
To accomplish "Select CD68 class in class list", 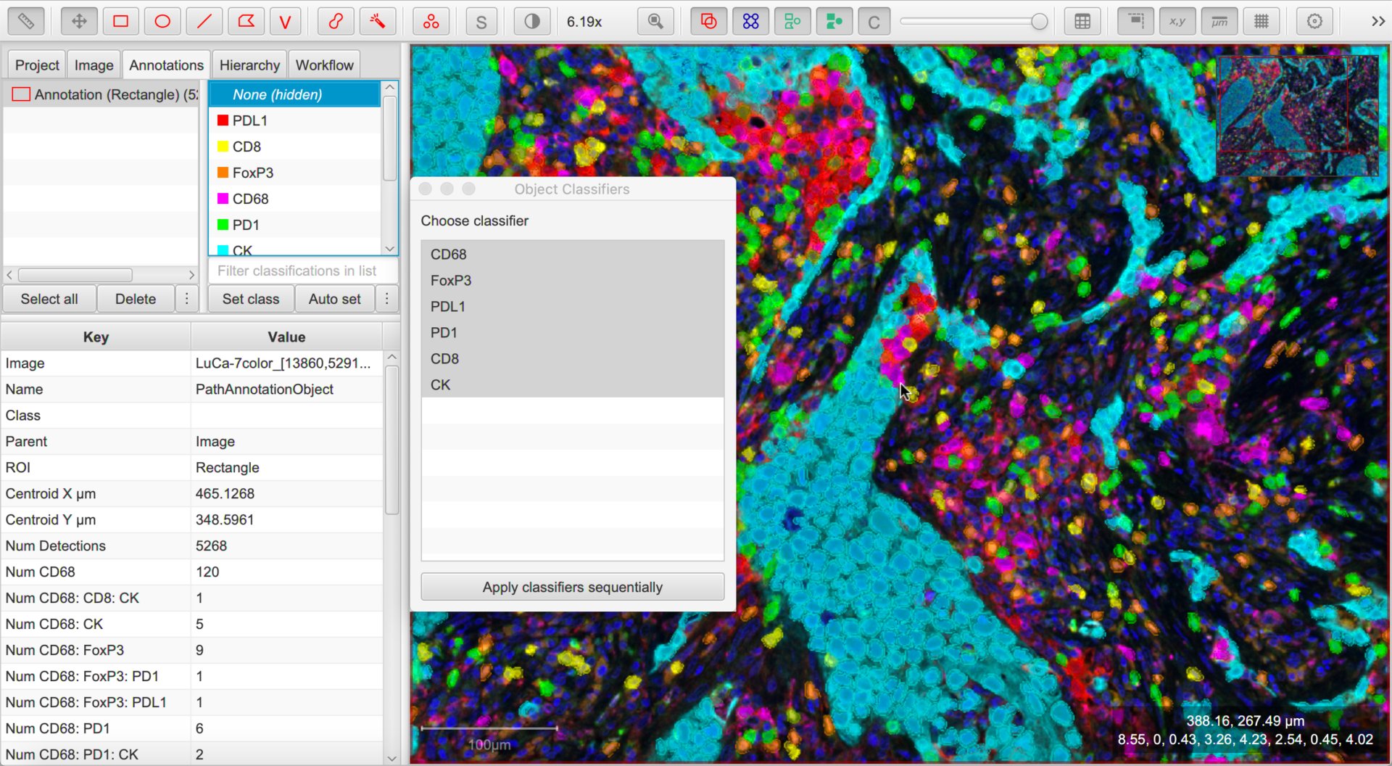I will [x=294, y=199].
